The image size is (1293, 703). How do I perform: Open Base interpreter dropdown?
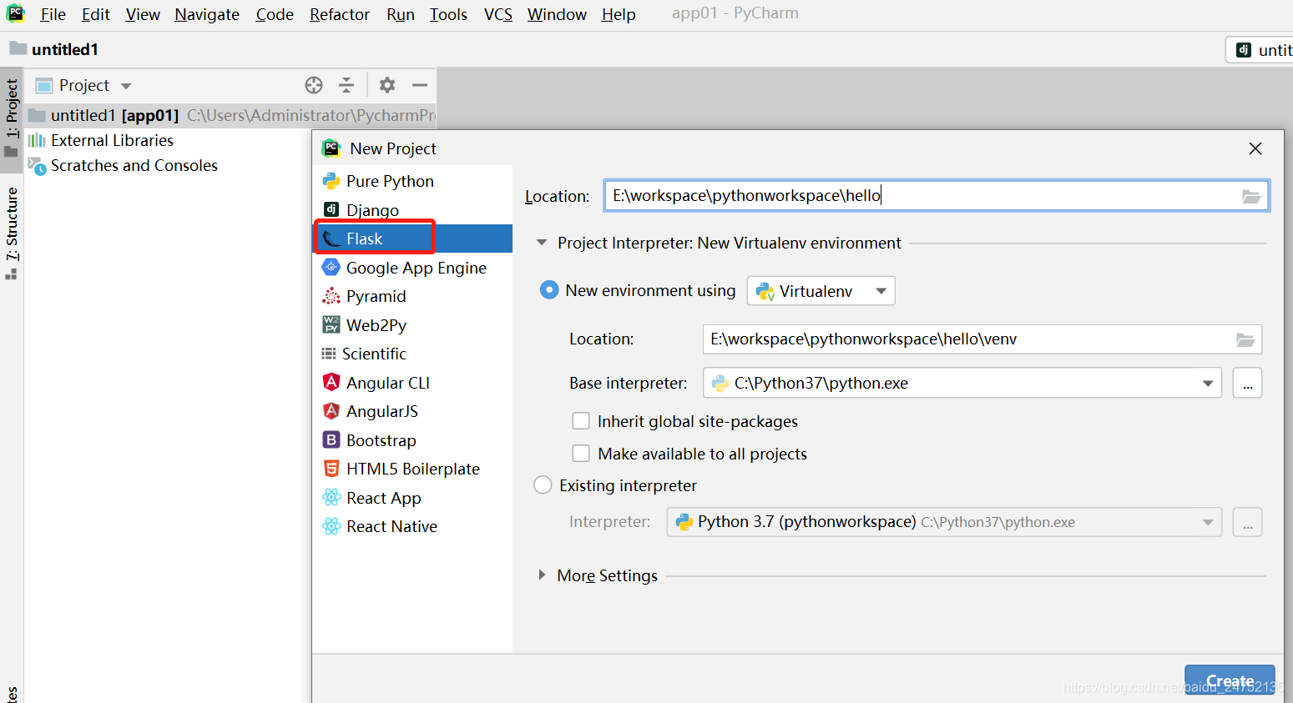point(962,383)
